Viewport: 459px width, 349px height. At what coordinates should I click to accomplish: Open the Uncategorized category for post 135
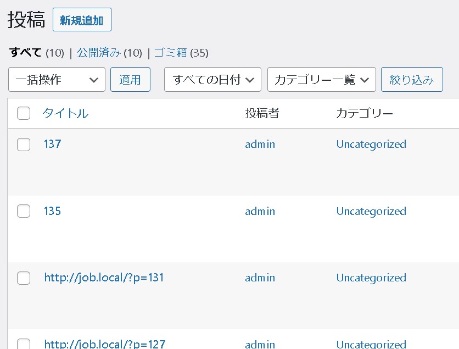[371, 211]
